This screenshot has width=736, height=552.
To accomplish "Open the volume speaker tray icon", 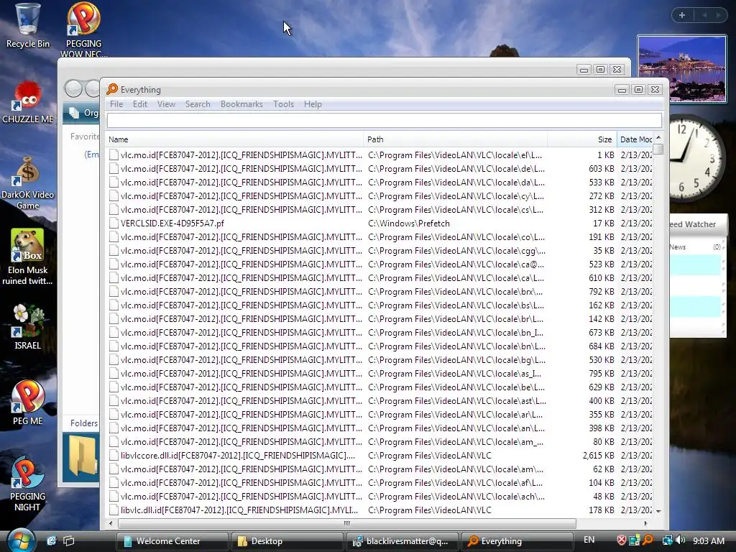I will point(680,540).
